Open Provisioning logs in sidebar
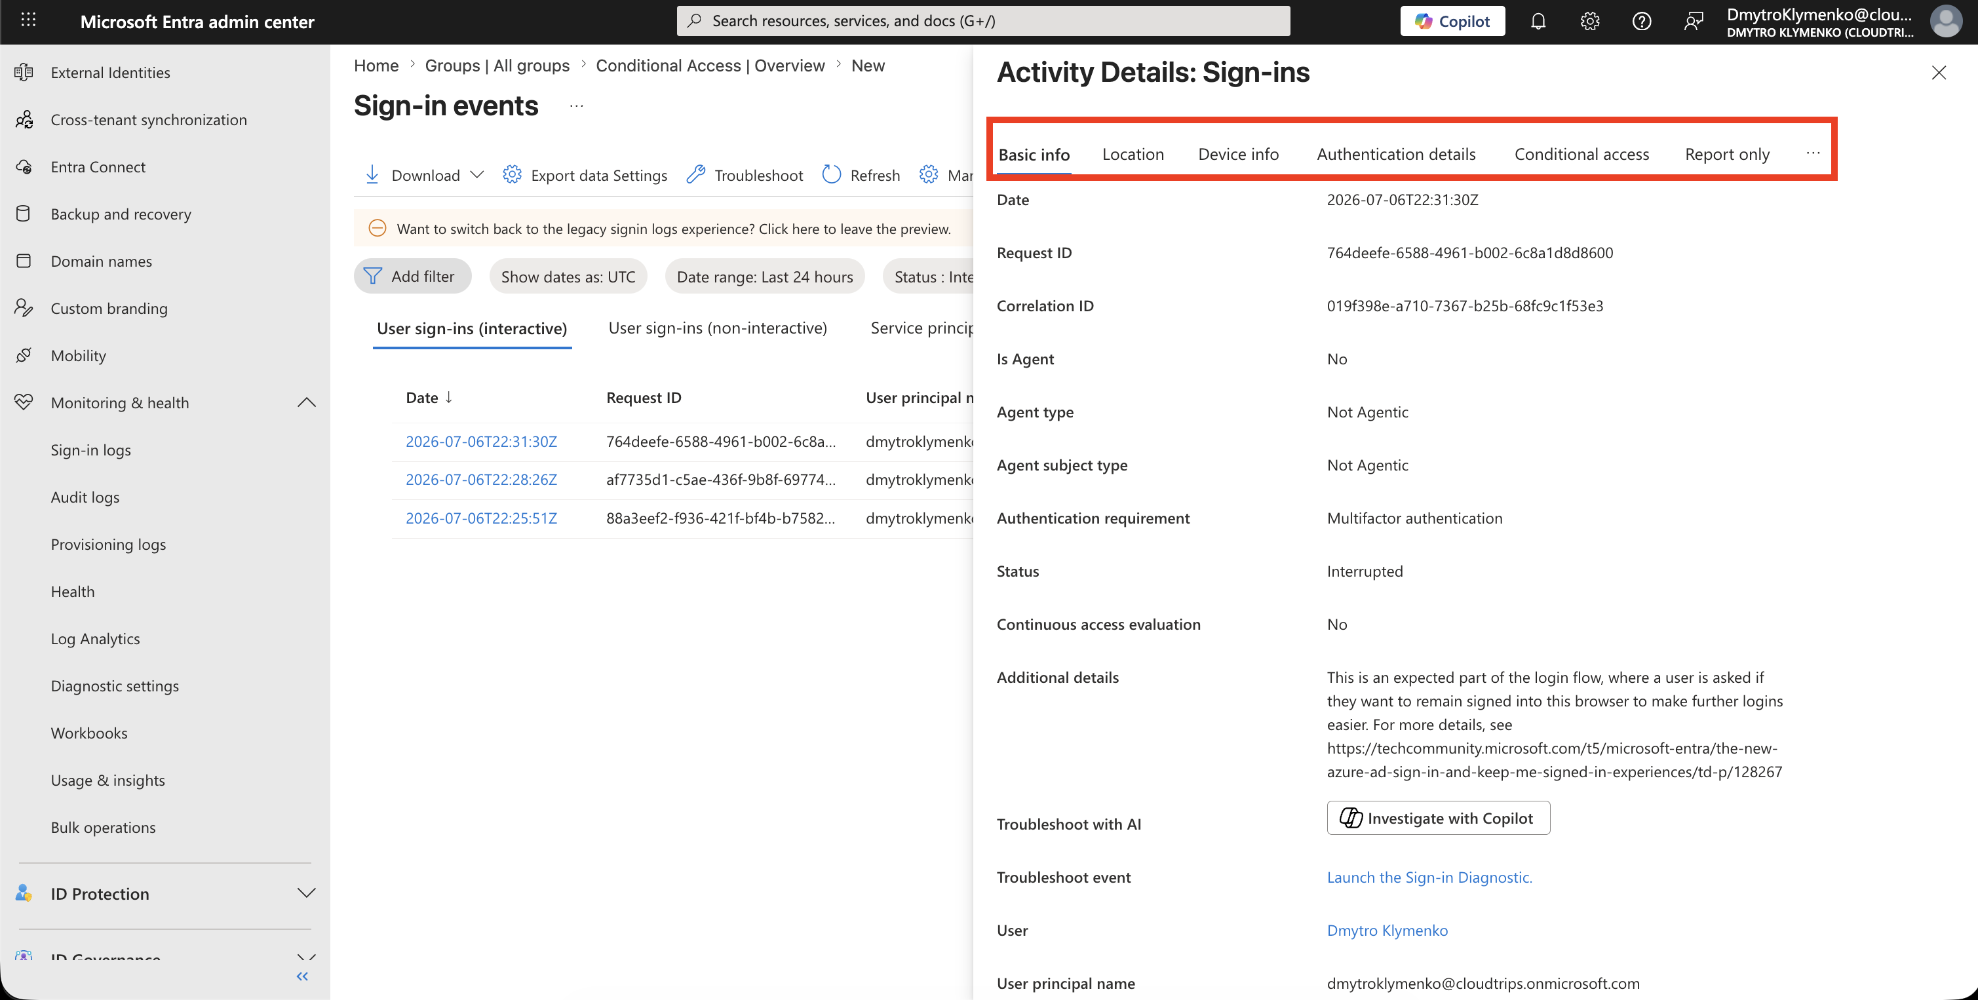 [x=108, y=544]
